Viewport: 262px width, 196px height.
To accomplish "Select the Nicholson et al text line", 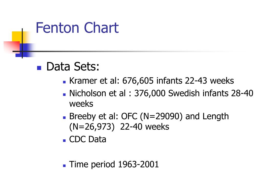I will (161, 93).
